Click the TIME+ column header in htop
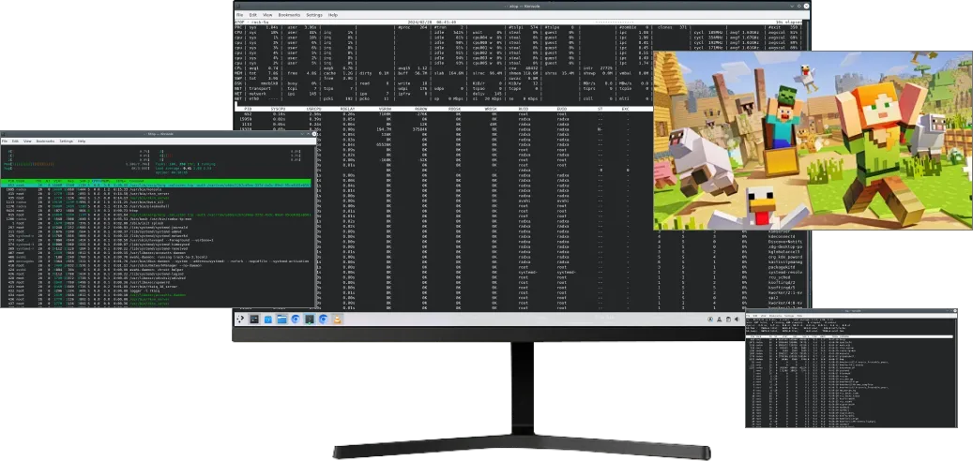The height and width of the screenshot is (461, 973). (x=121, y=181)
